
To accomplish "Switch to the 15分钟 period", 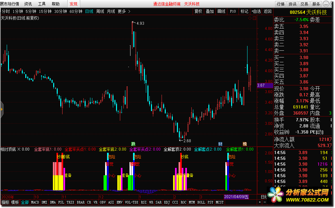I will (x=45, y=11).
